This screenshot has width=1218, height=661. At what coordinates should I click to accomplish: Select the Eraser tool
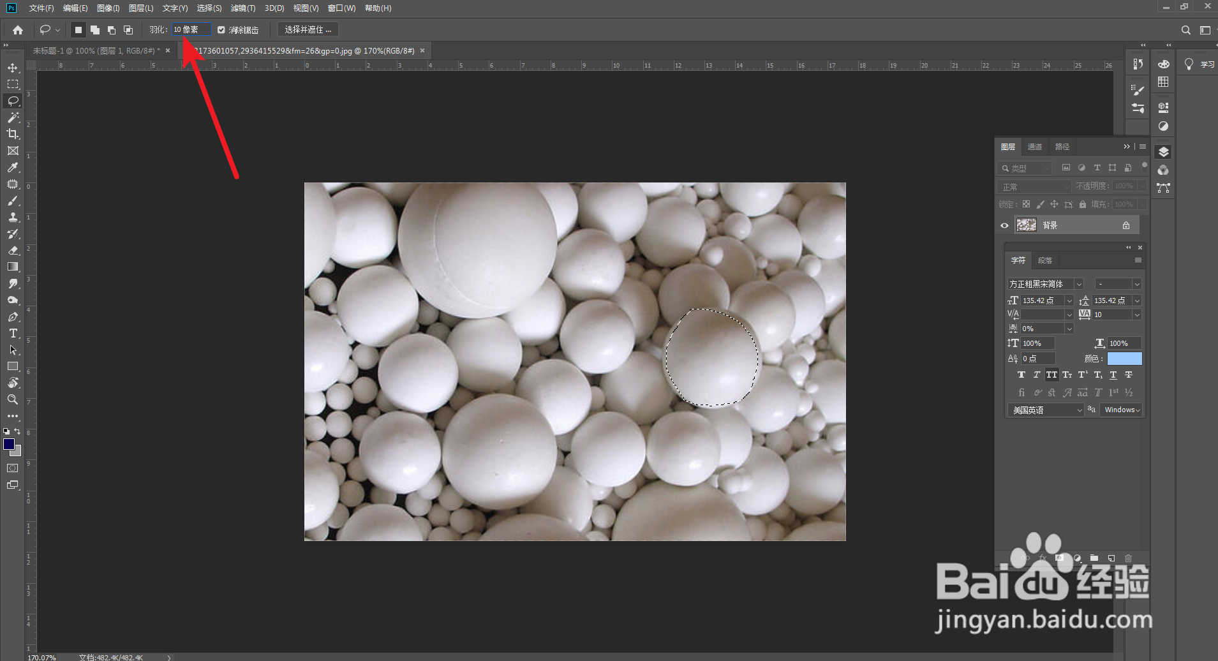pos(13,250)
